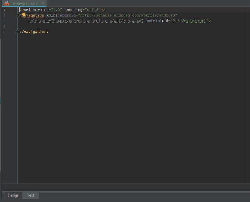Click line number 4 in the gutter
Screen dimensions: 250x202
(x=4, y=26)
